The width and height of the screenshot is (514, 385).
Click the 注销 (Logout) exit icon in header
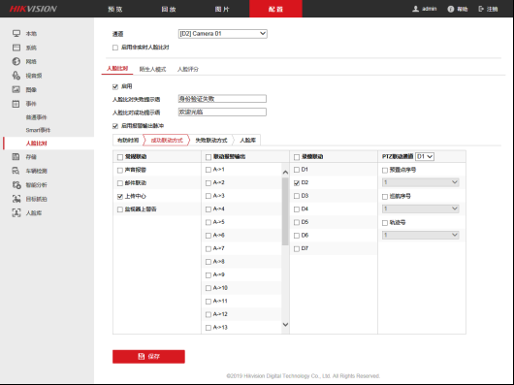coord(481,9)
